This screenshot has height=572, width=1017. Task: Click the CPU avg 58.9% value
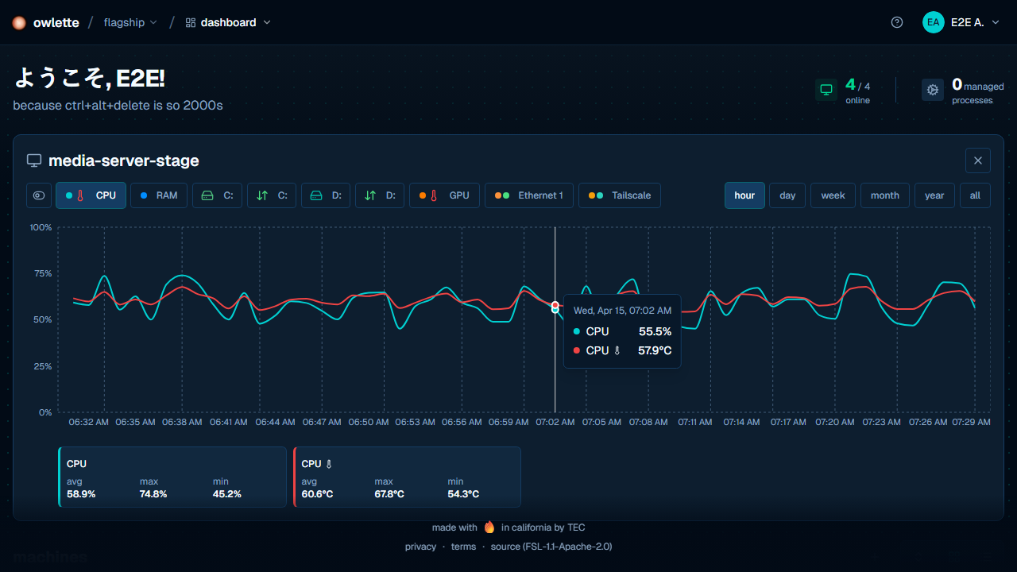[x=81, y=494]
